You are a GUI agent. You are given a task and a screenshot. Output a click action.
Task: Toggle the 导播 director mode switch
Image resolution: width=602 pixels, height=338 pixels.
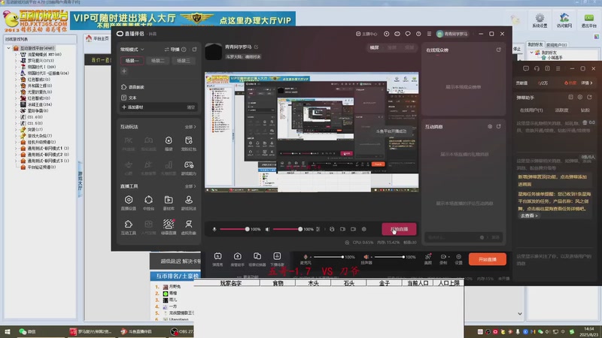[x=172, y=50]
